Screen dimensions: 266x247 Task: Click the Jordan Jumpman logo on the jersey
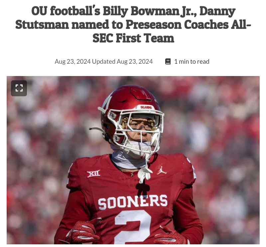point(162,170)
